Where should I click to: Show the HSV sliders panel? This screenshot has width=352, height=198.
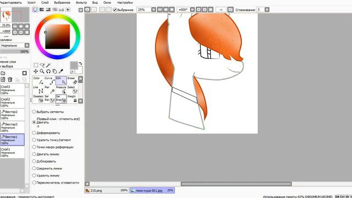point(48,10)
